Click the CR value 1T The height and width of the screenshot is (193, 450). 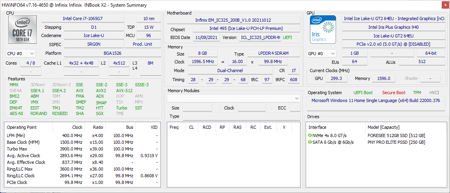[293, 70]
